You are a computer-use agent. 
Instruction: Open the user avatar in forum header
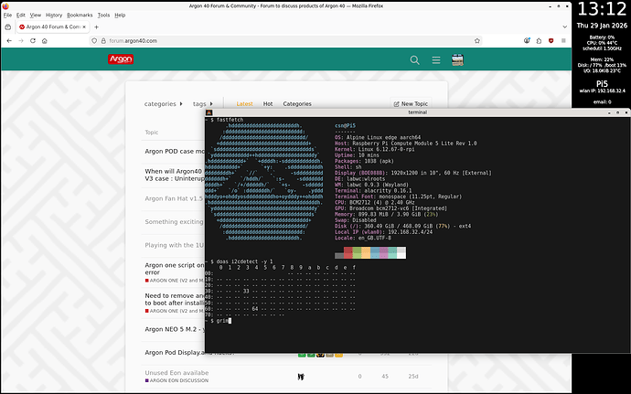pyautogui.click(x=457, y=60)
